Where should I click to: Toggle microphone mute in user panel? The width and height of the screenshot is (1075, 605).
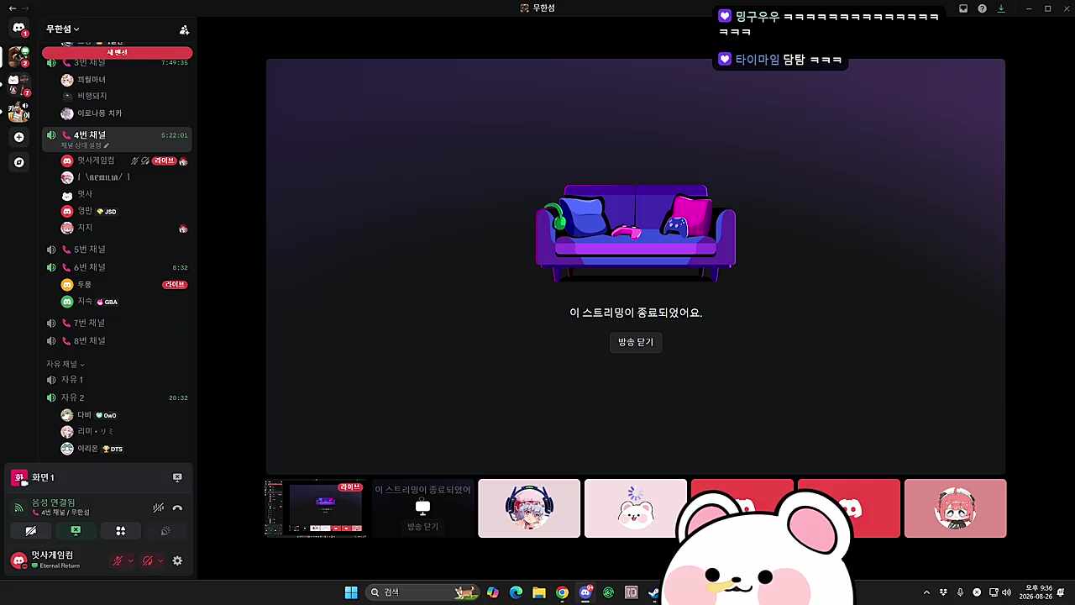click(118, 560)
